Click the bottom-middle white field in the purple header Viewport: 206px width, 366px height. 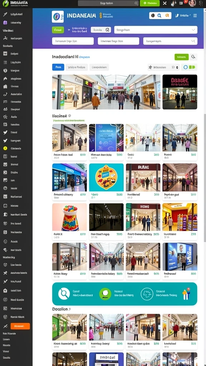118,41
